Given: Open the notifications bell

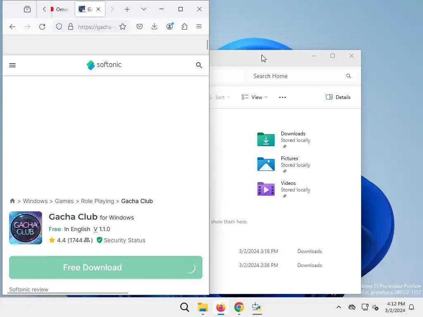Looking at the screenshot, I should click(411, 307).
